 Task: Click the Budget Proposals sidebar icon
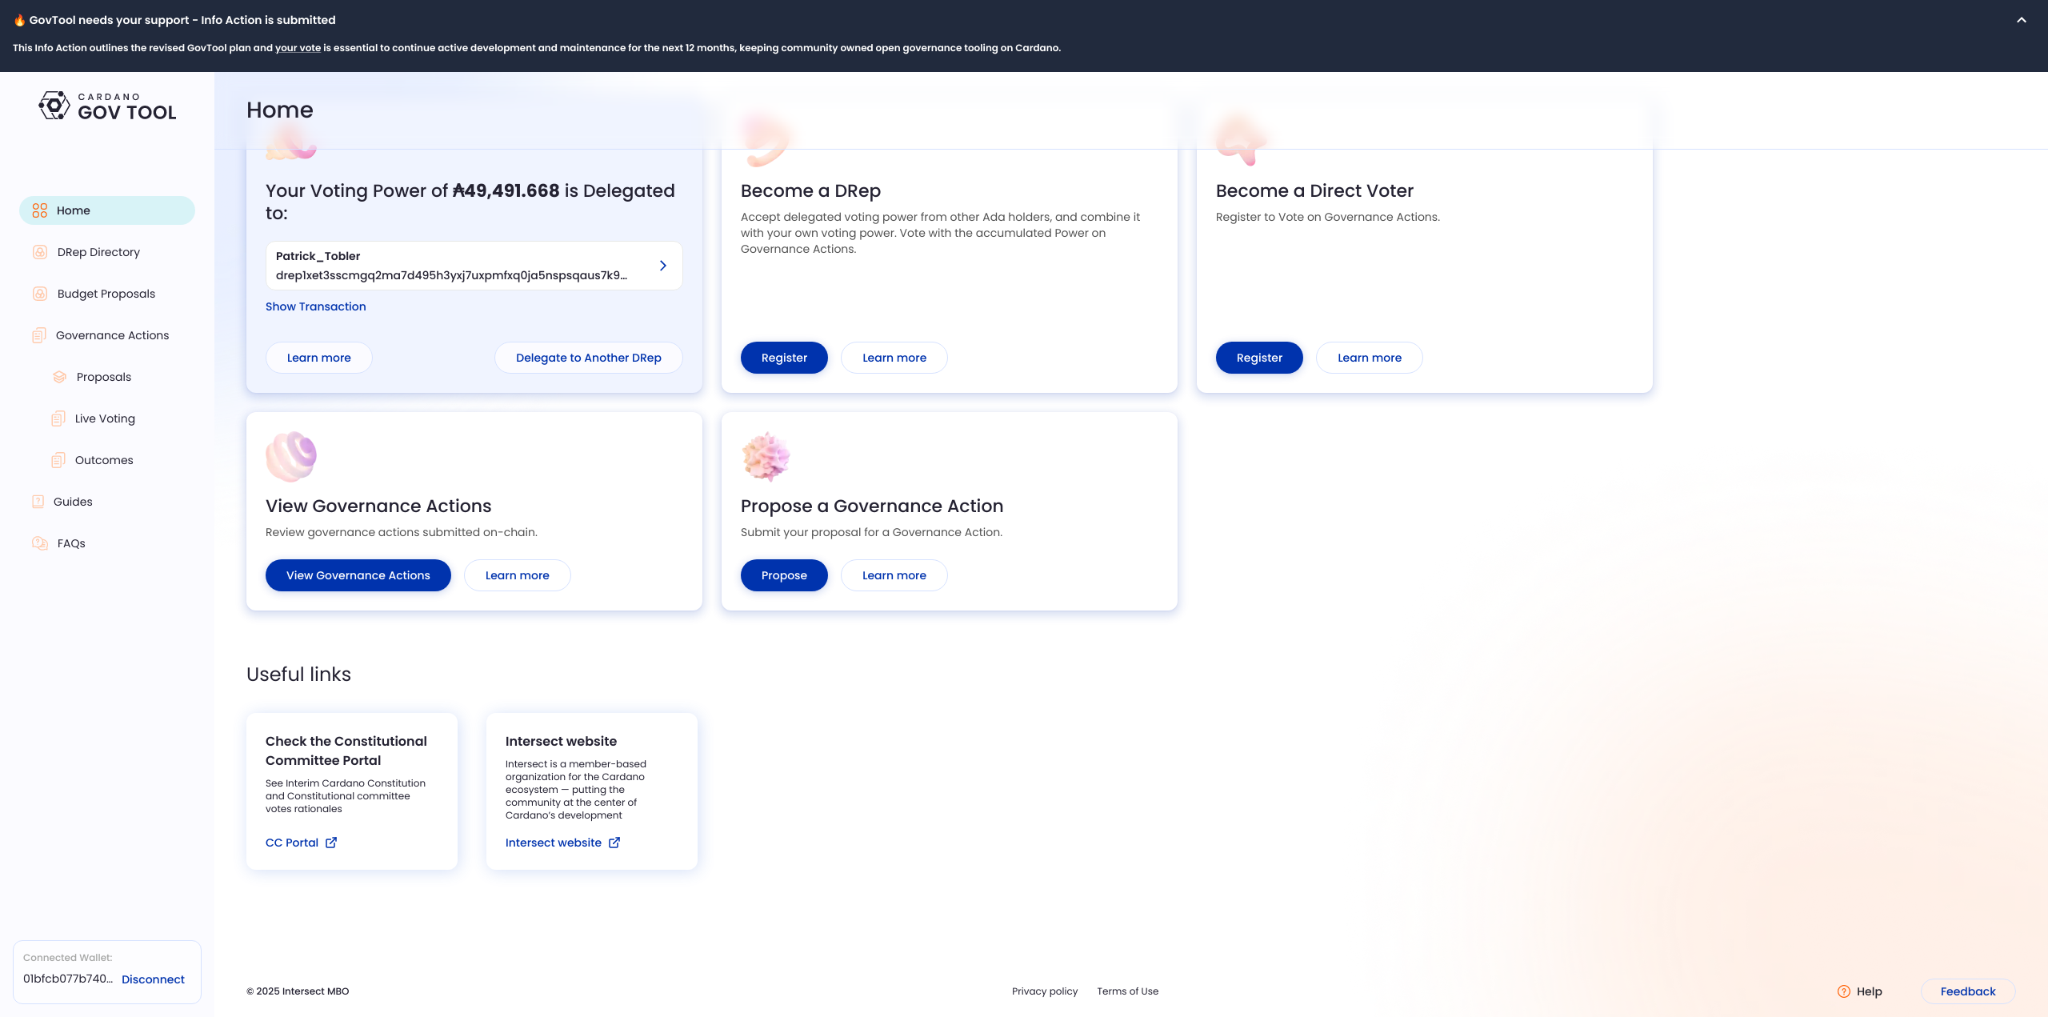pos(40,294)
